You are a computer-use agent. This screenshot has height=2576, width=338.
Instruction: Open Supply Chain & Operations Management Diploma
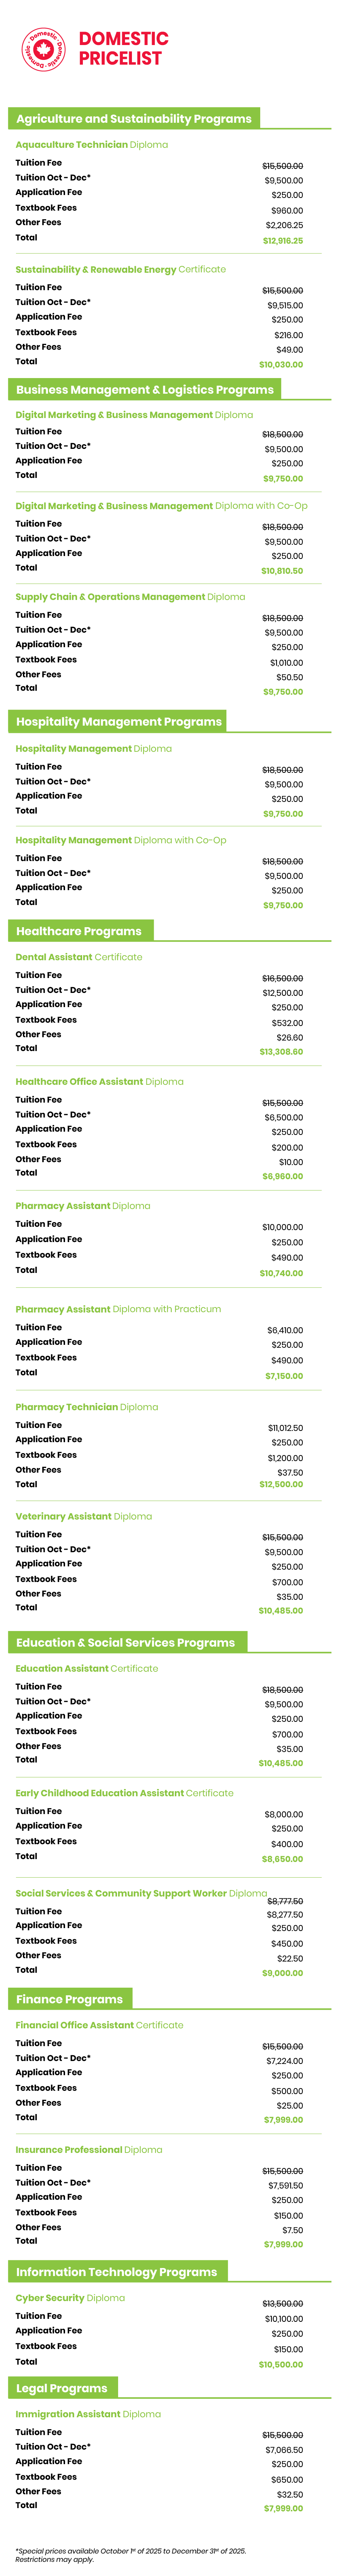pos(130,597)
